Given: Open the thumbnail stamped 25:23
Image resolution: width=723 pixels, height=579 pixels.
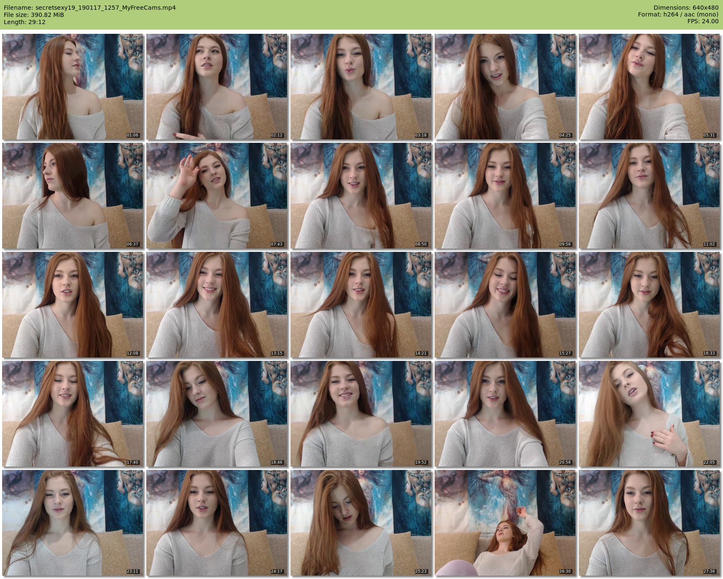Looking at the screenshot, I should coord(361,523).
